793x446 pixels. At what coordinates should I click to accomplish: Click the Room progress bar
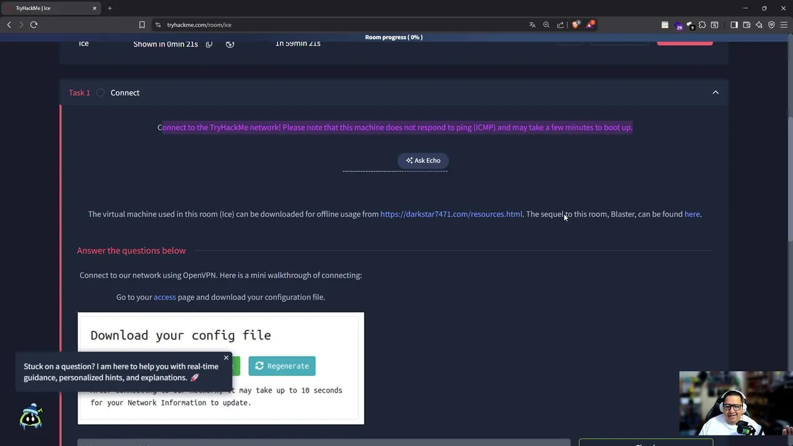pos(394,37)
